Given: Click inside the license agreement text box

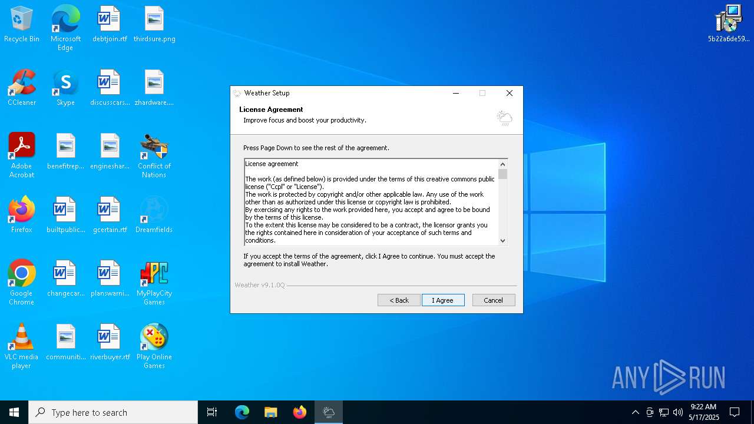Looking at the screenshot, I should click(x=371, y=202).
